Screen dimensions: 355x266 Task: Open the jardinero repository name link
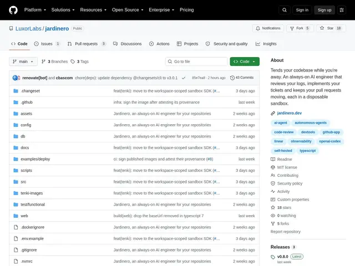57,28
